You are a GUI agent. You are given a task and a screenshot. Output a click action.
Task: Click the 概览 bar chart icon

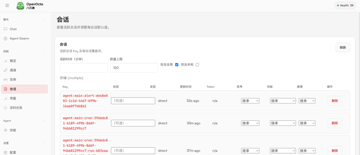tap(6, 61)
